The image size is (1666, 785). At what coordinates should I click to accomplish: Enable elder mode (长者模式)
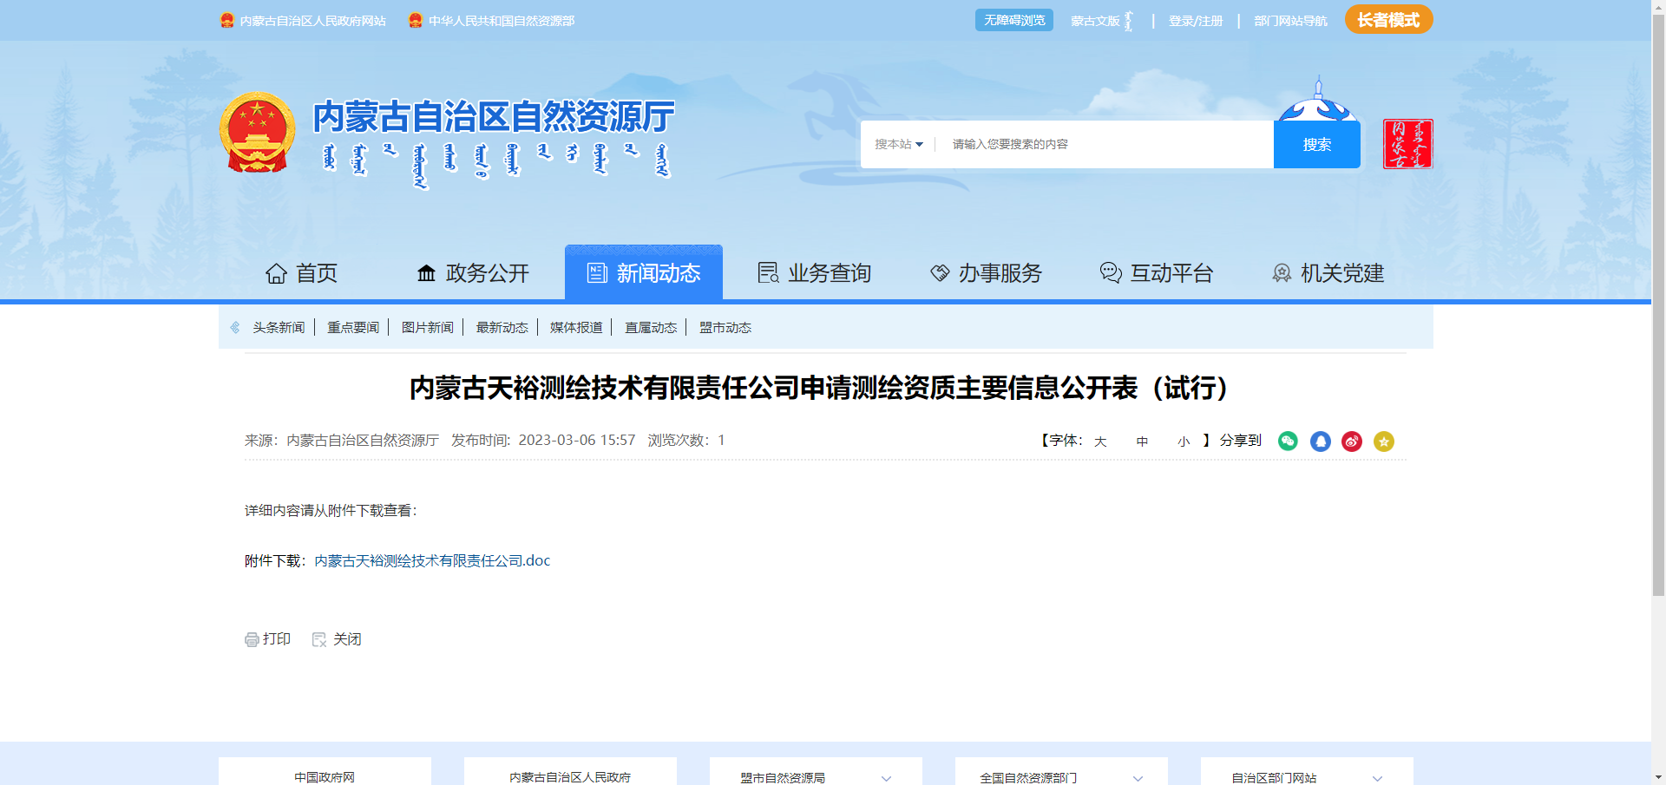[1388, 20]
